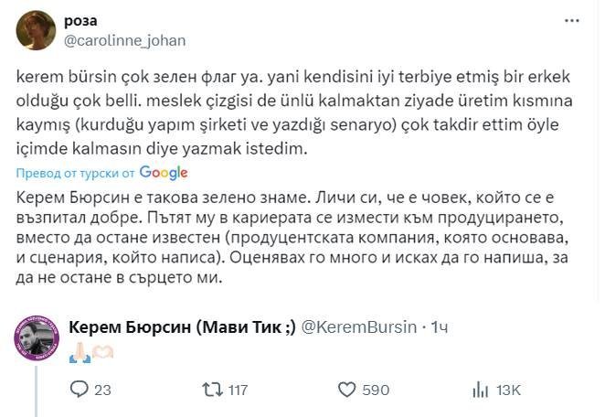
Task: Like the reply with the heart icon
Action: point(346,390)
